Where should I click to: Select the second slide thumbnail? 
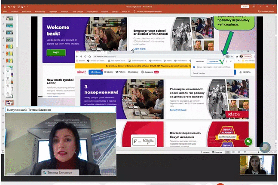(x=10, y=25)
